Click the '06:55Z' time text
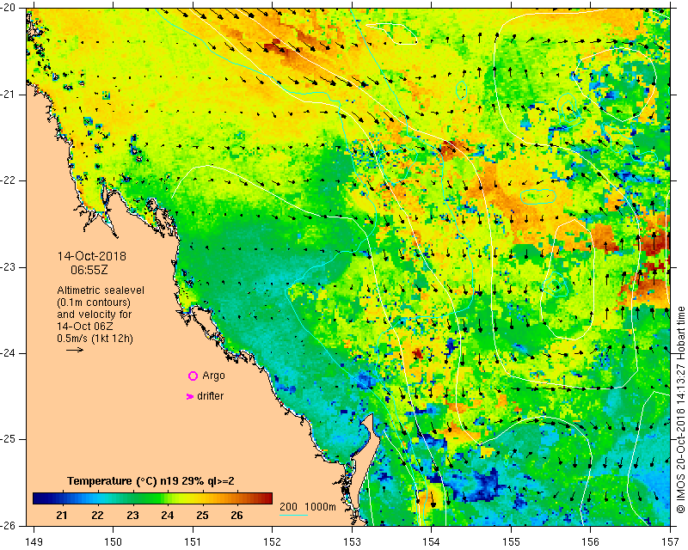Screen dimensions: 688x550 coord(89,270)
